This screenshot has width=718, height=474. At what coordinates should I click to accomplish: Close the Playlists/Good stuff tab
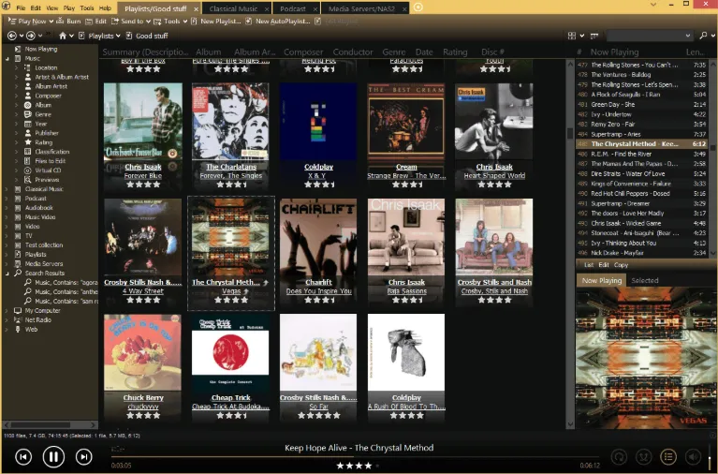[196, 8]
